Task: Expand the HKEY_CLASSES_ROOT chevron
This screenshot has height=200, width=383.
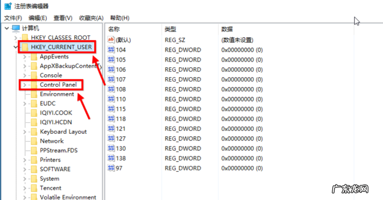Action: (16, 38)
